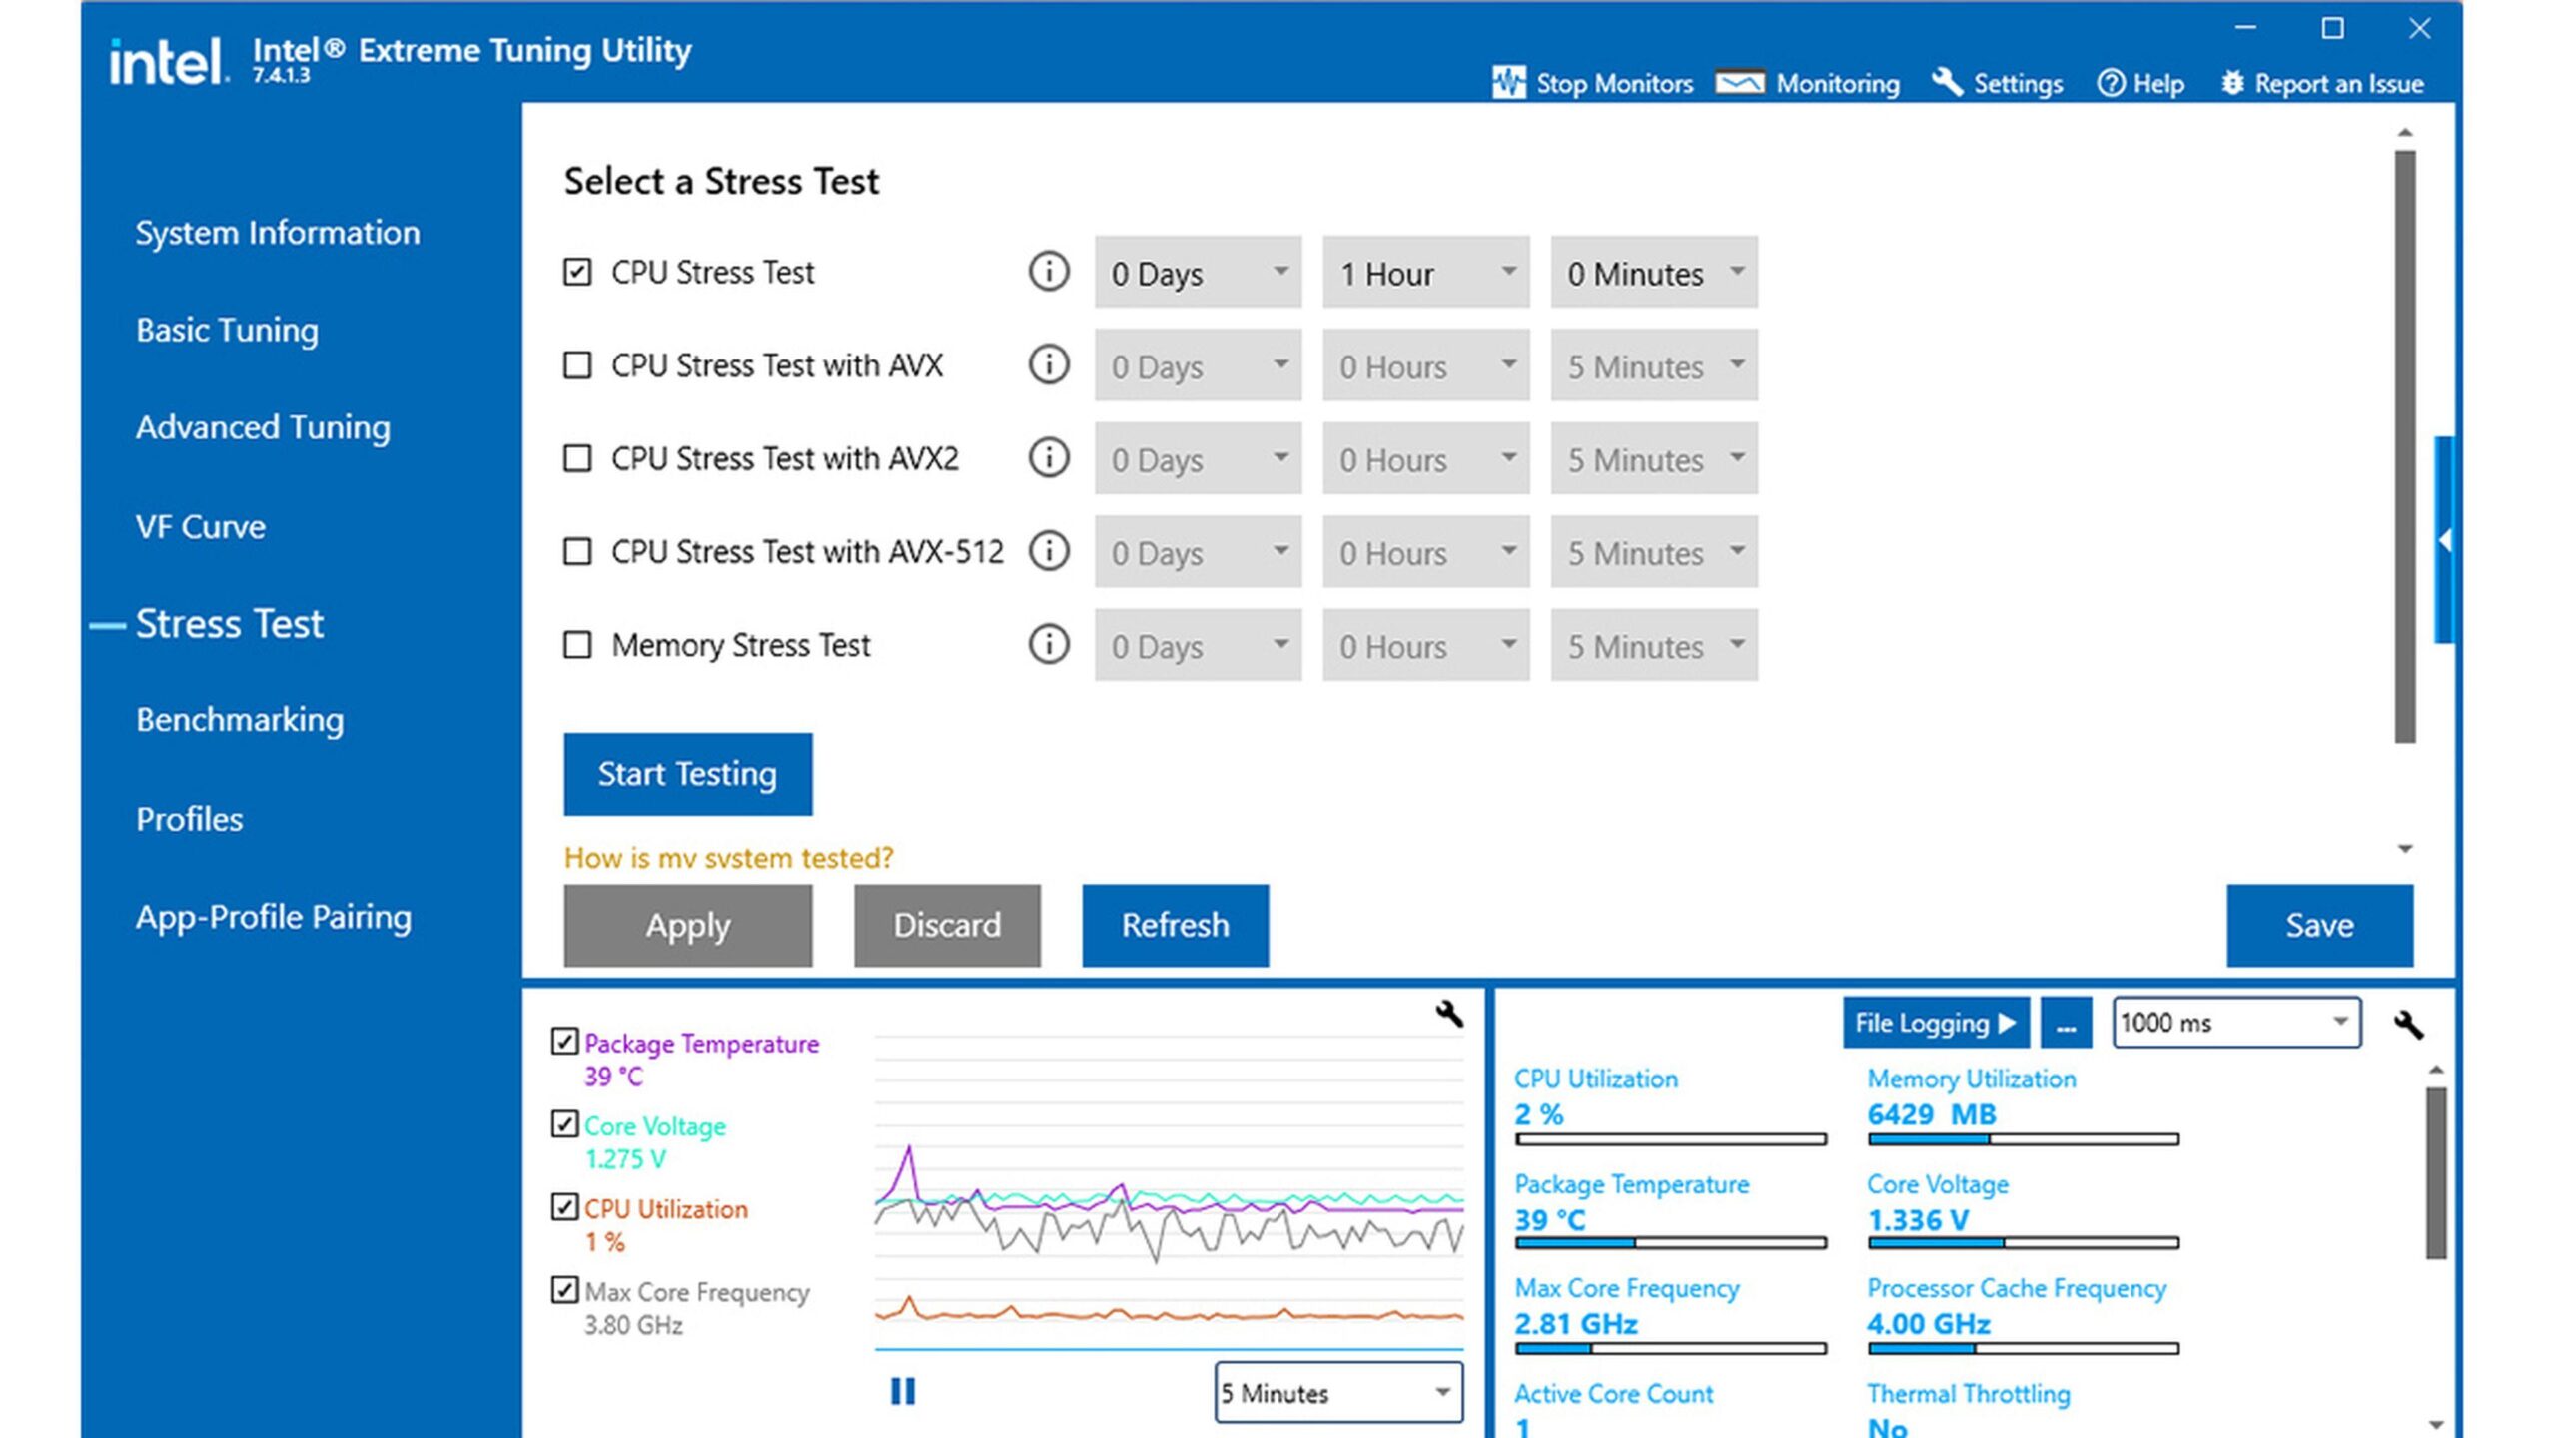Hide Package Temperature from graph
Screen dimensions: 2557x1438
(564, 1042)
